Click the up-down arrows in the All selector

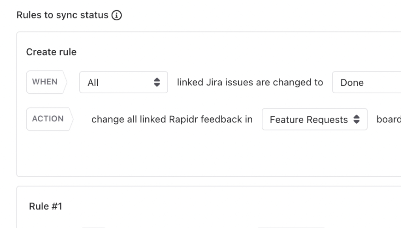coord(157,83)
